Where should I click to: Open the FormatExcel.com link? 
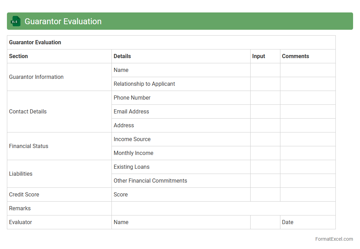(x=334, y=239)
